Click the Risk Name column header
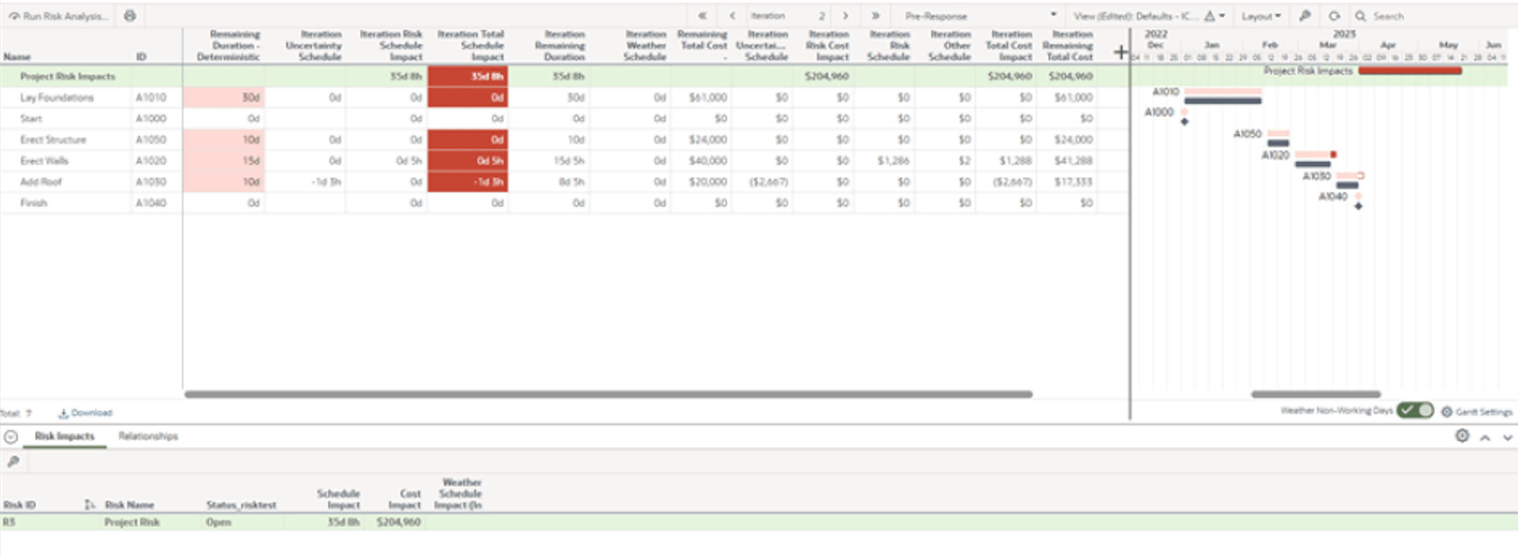 point(130,505)
